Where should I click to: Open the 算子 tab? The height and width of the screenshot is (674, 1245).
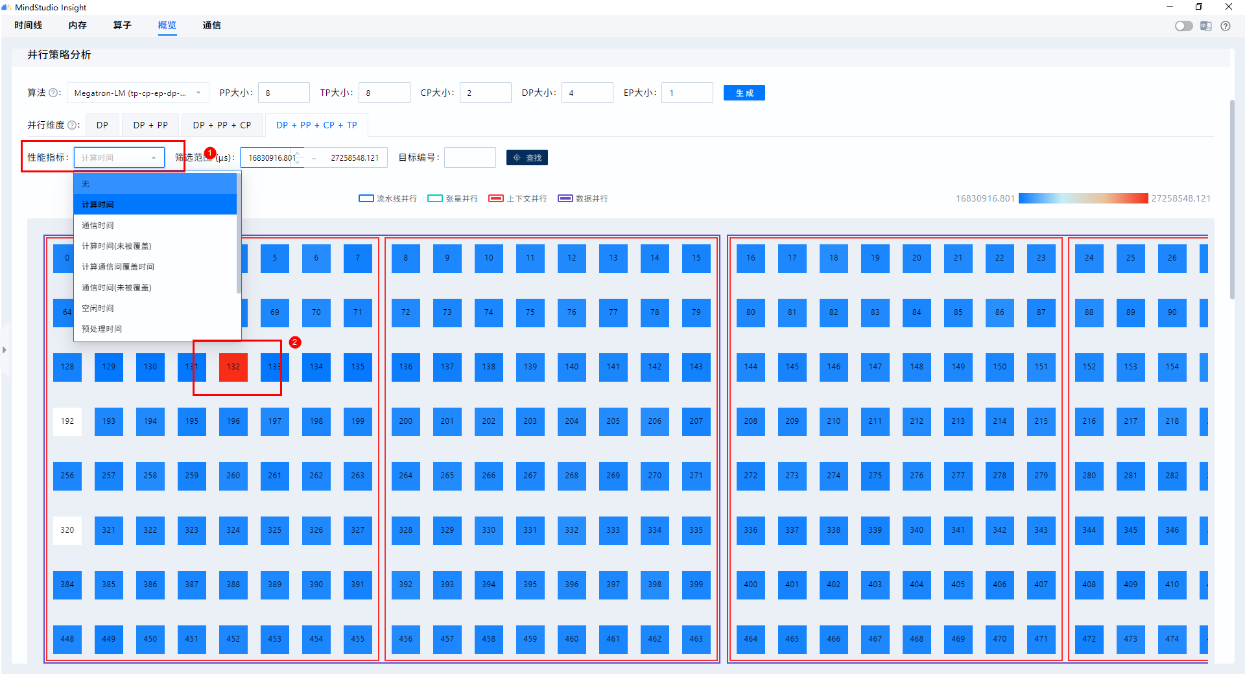(x=122, y=25)
